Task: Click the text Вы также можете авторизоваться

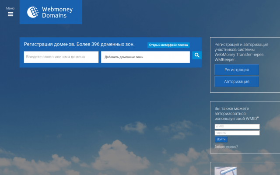Action: click(231, 111)
